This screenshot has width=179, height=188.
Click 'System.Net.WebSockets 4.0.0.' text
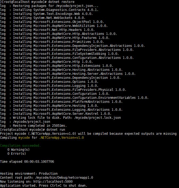[x=59, y=18]
